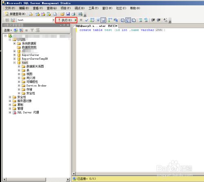Click the Cancel Executing Query stop icon
The image size is (204, 182).
81,20
